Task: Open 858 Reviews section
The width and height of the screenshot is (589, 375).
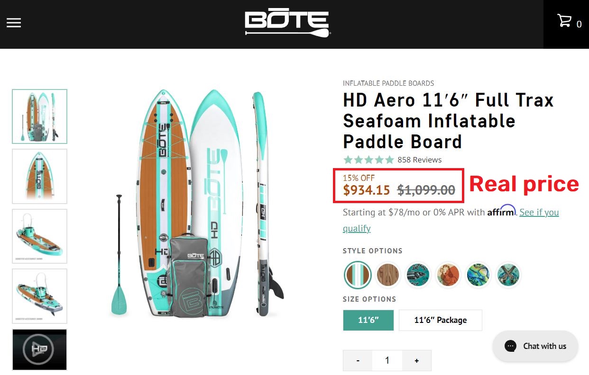Action: pos(420,160)
